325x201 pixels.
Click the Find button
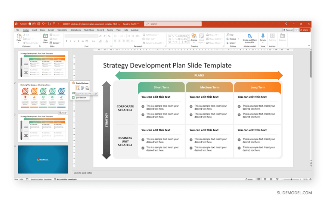230,35
